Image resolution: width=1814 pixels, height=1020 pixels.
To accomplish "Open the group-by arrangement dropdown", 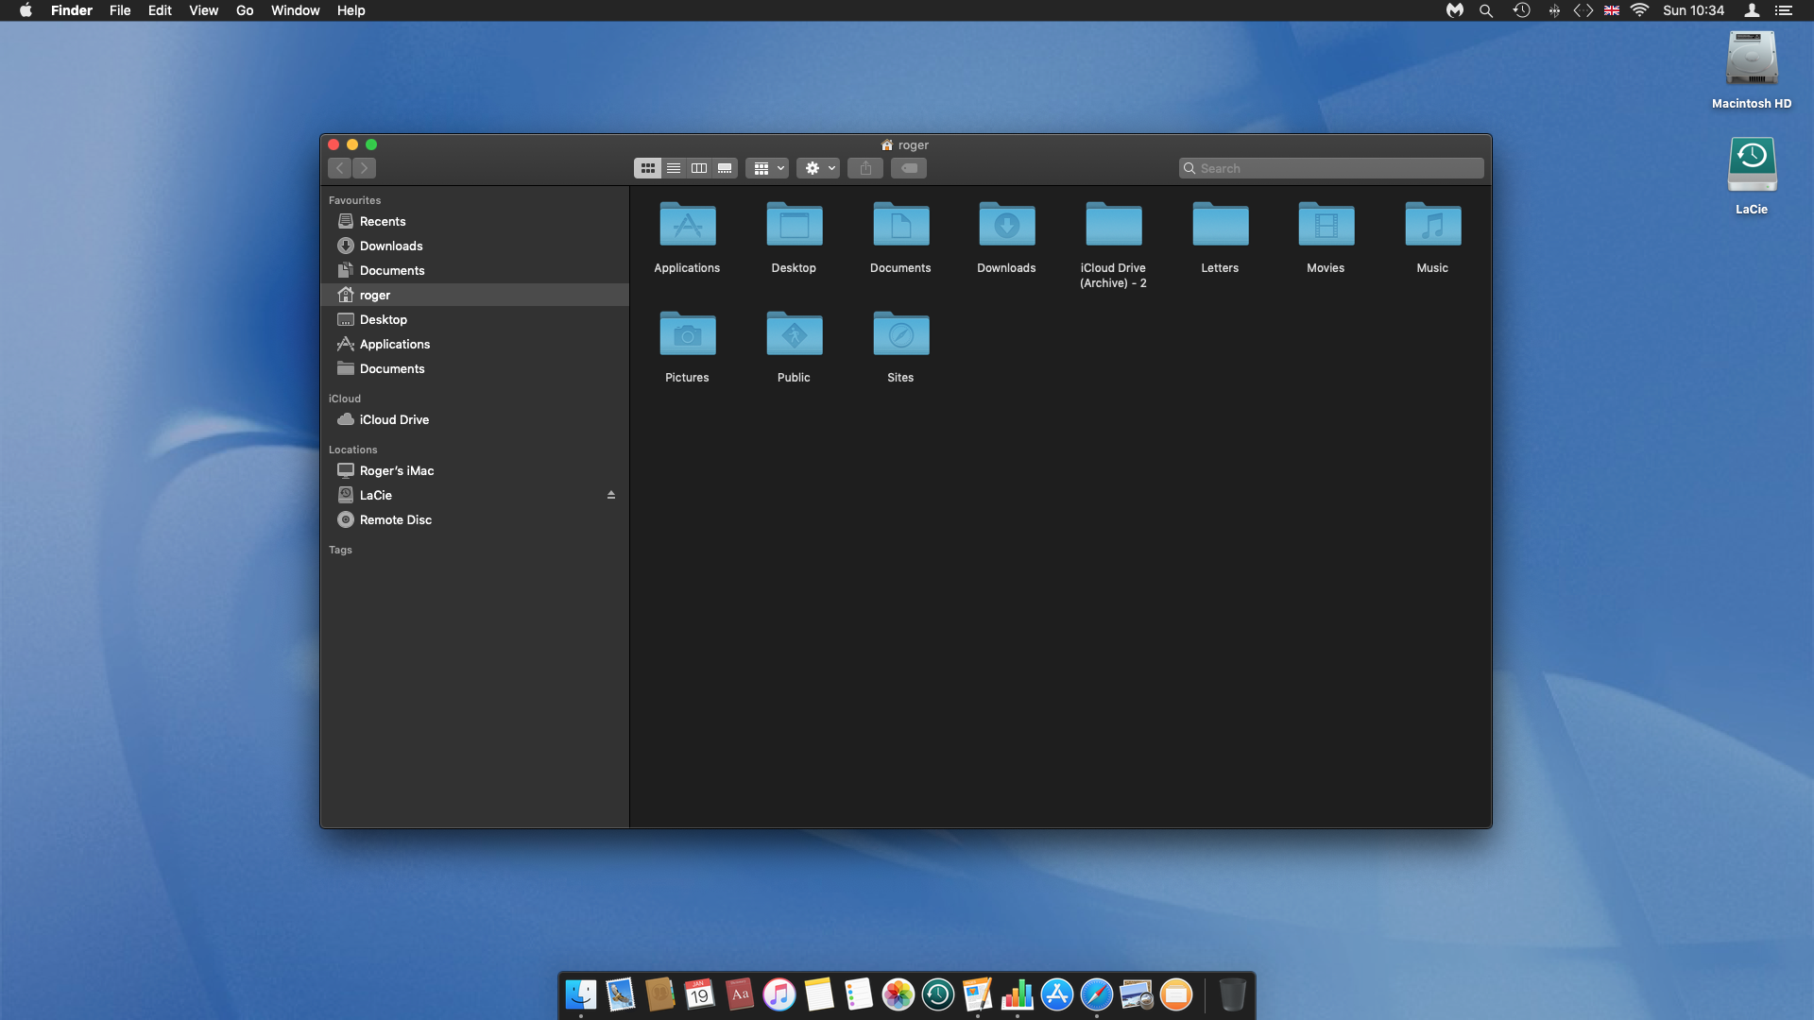I will 767,168.
